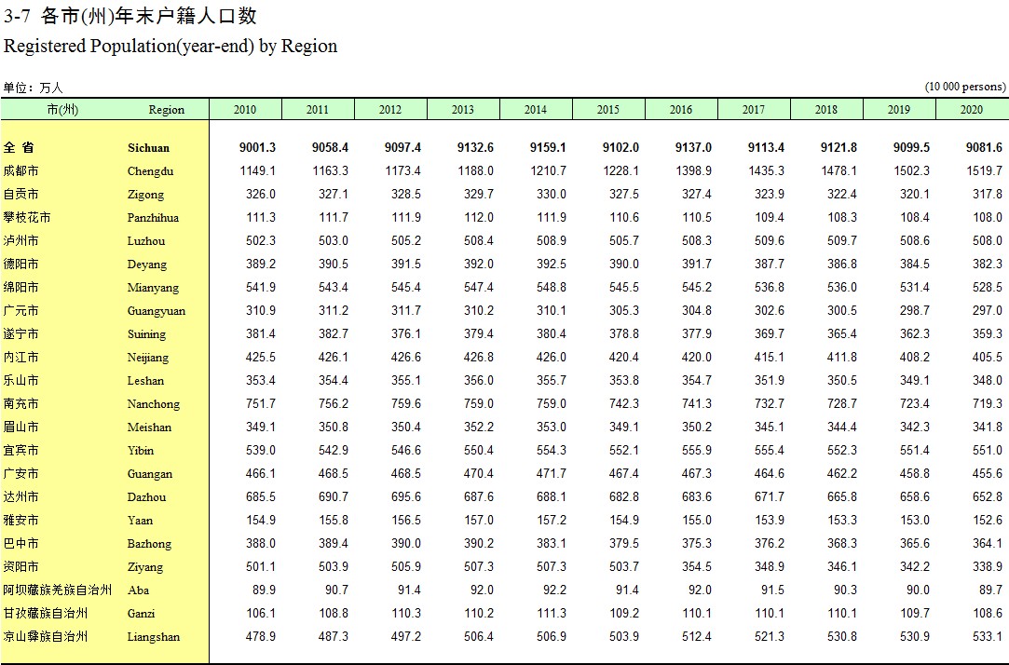
Task: Click Chengdu 2016 value 1398.9
Action: (693, 170)
